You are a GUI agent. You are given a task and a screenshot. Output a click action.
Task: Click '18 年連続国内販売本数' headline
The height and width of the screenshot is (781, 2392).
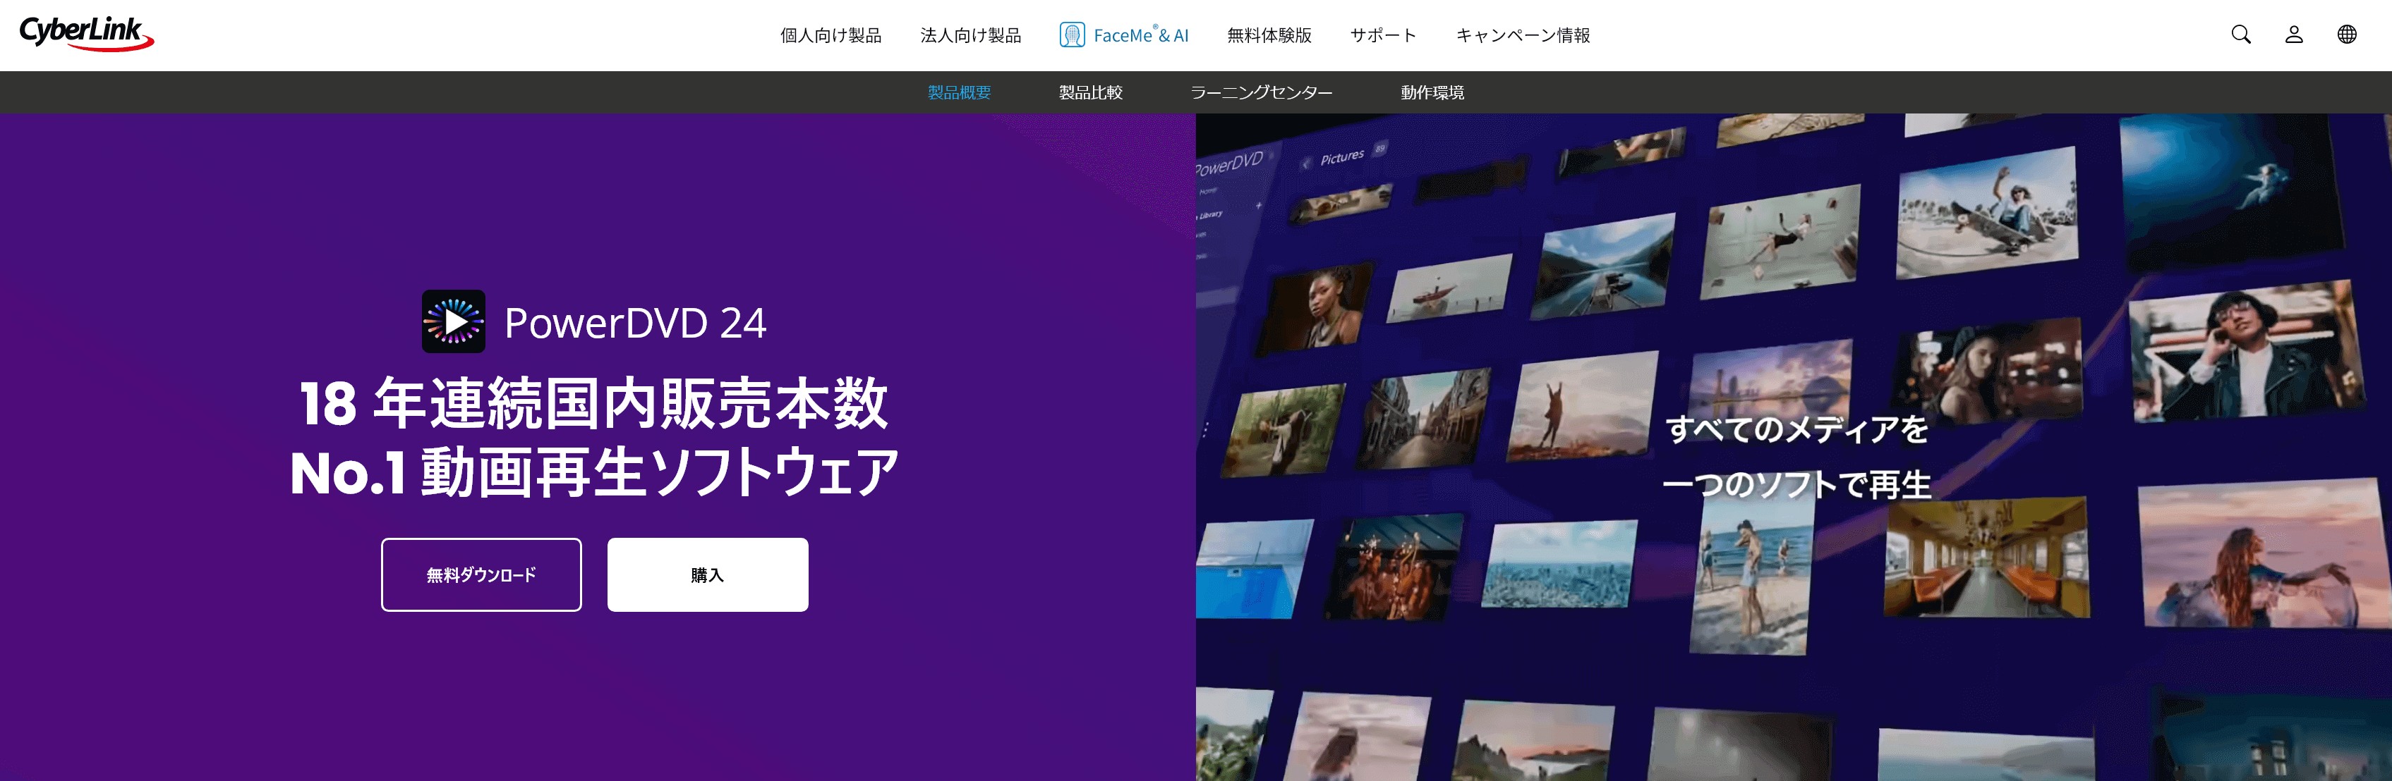(x=594, y=403)
